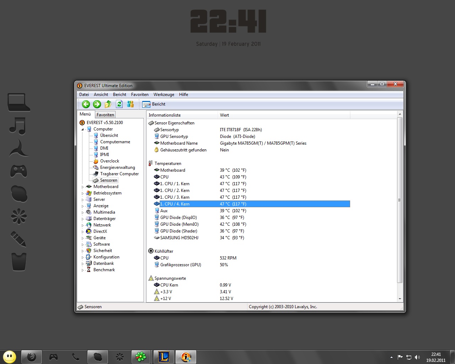Open the Werkzeuge menu
This screenshot has width=455, height=364.
point(164,95)
